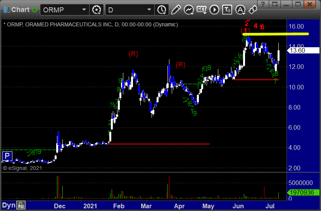Click the 13.60 current price label
The width and height of the screenshot is (321, 211).
click(304, 50)
